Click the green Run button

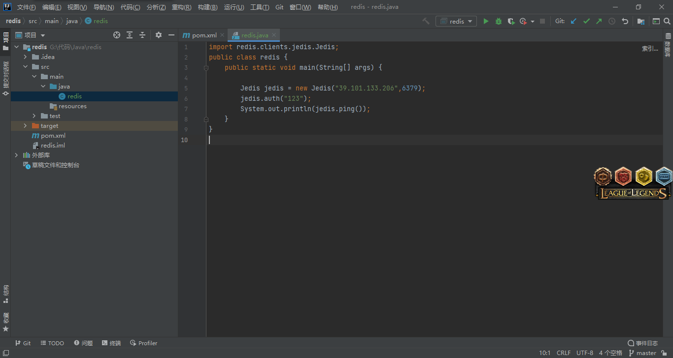click(486, 21)
